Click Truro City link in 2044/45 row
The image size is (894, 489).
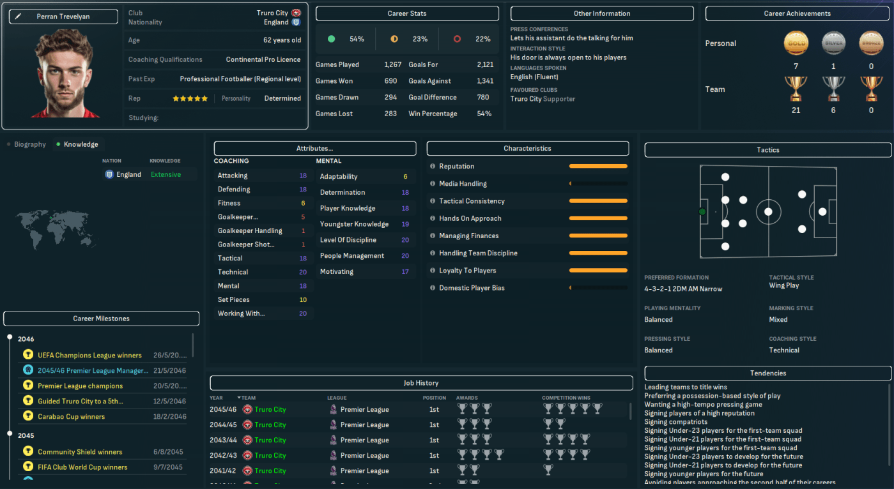point(270,425)
